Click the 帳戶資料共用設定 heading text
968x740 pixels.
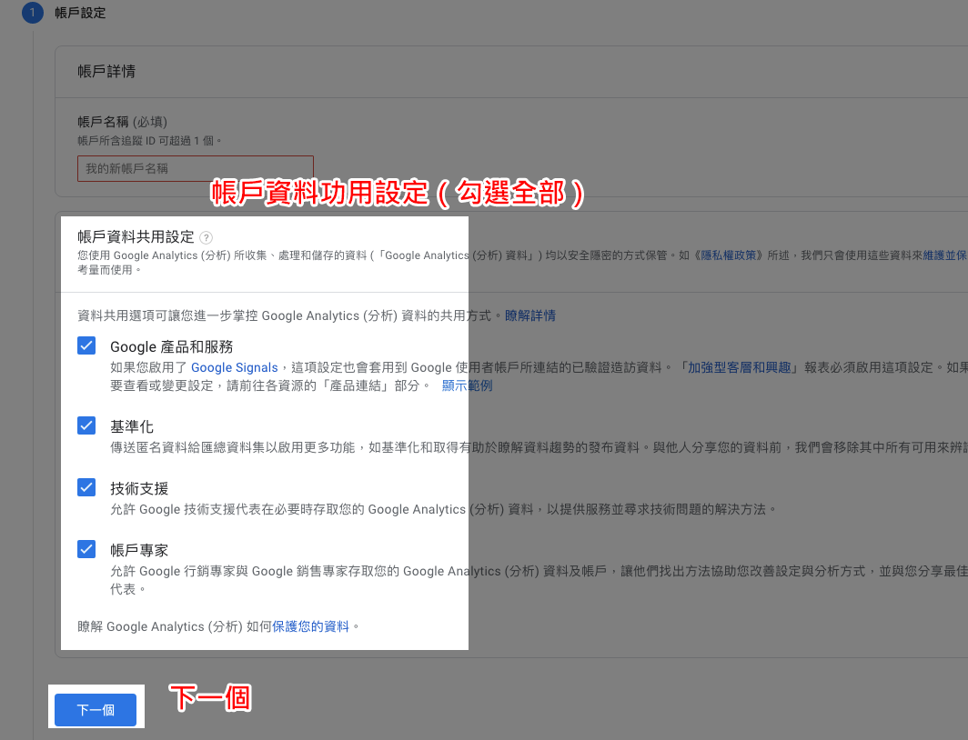pos(136,236)
